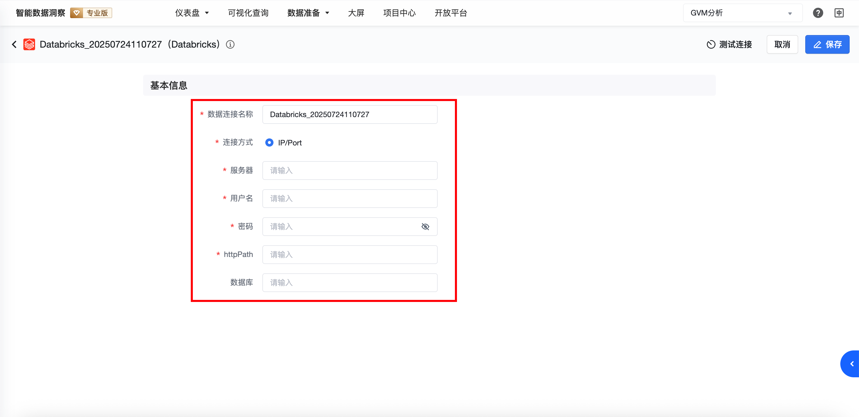859x417 pixels.
Task: Click the 服务器 server input field
Action: 349,171
